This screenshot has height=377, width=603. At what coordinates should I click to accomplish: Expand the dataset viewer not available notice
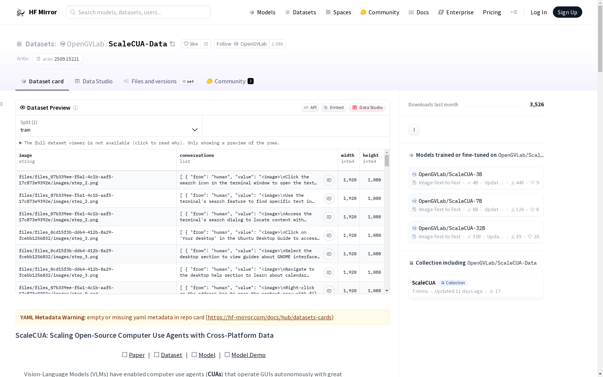[x=150, y=143]
